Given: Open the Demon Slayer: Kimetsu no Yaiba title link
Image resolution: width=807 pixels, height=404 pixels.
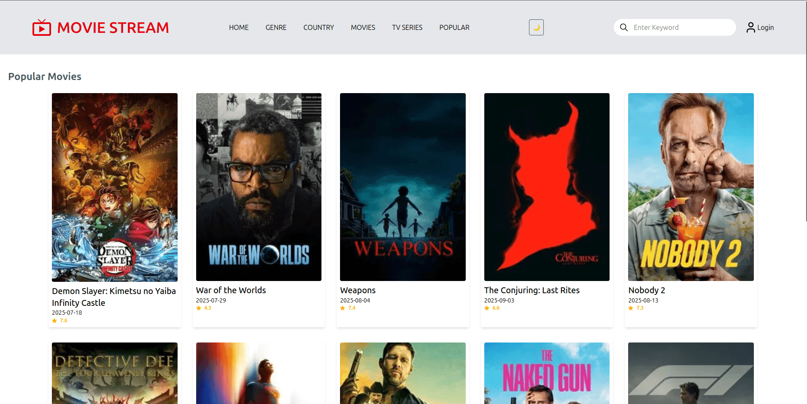Looking at the screenshot, I should tap(114, 297).
